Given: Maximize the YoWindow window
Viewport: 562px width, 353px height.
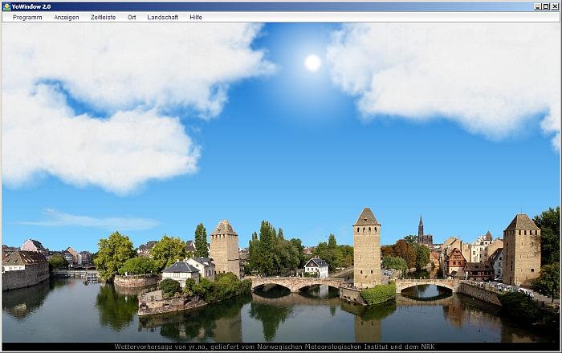Looking at the screenshot, I should click(546, 6).
